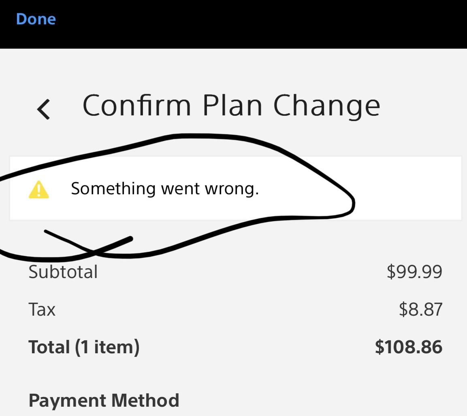The width and height of the screenshot is (467, 416).
Task: Select the Done text in the top bar
Action: tap(36, 19)
